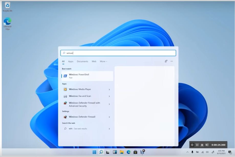Pause the screen recording

[x=197, y=145]
